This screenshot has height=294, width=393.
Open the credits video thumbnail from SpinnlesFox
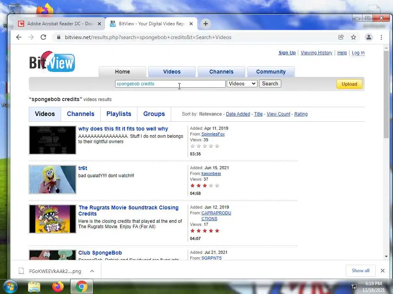52,140
